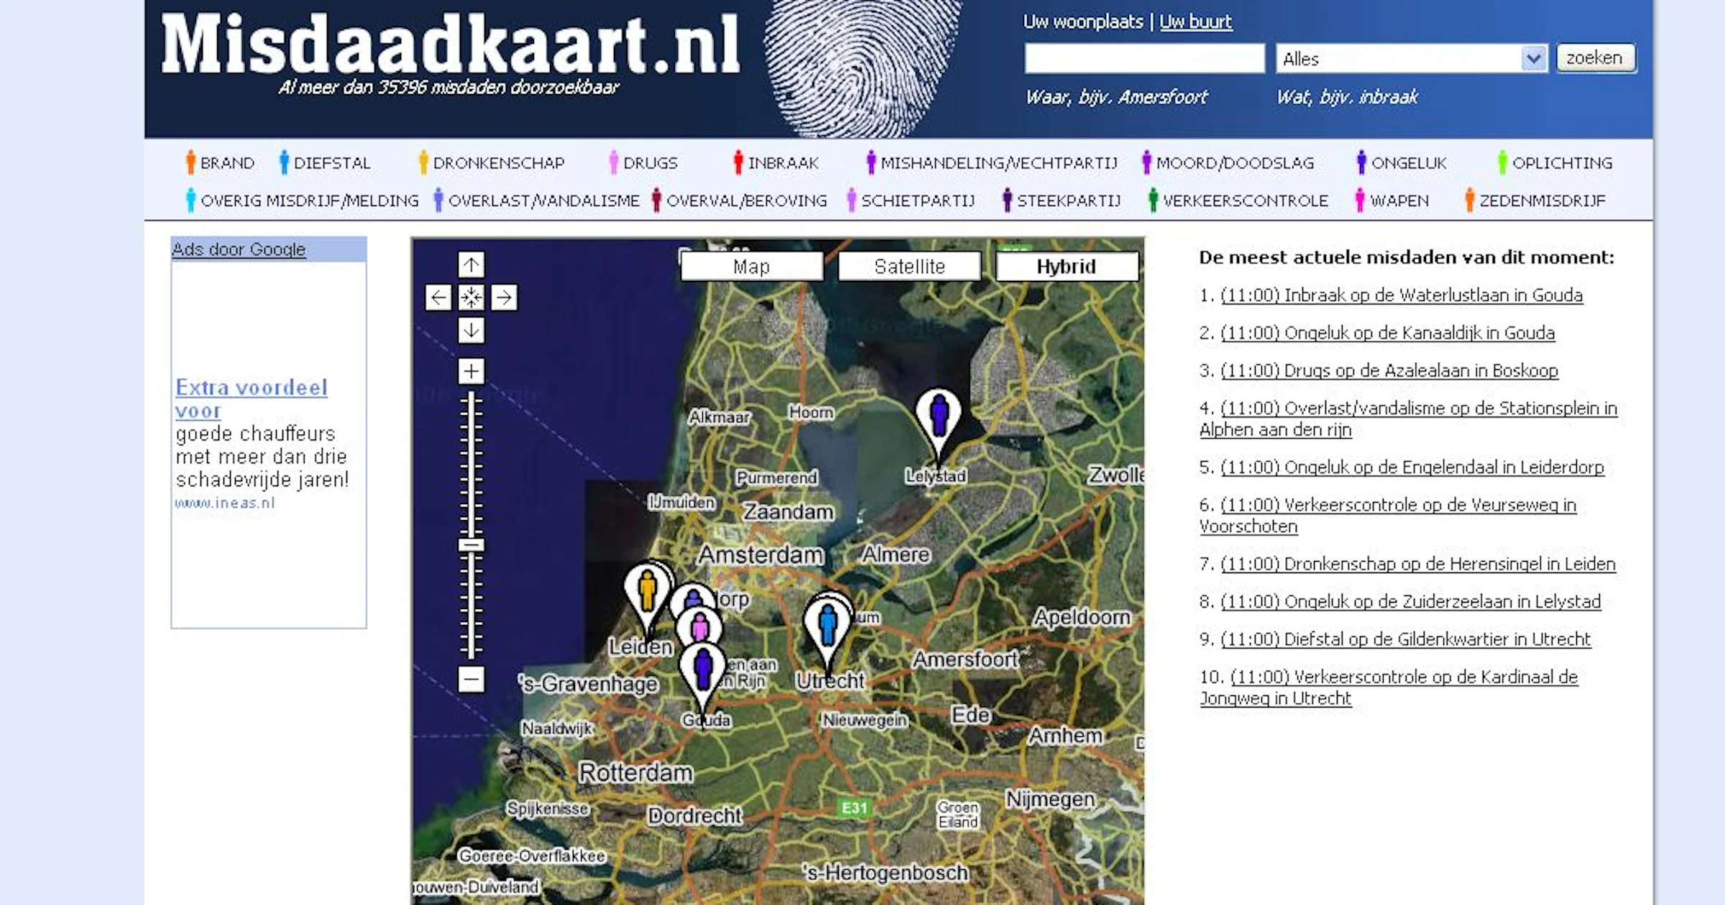Click the Misdaadkaart.nl logo
This screenshot has height=905, width=1725.
451,45
